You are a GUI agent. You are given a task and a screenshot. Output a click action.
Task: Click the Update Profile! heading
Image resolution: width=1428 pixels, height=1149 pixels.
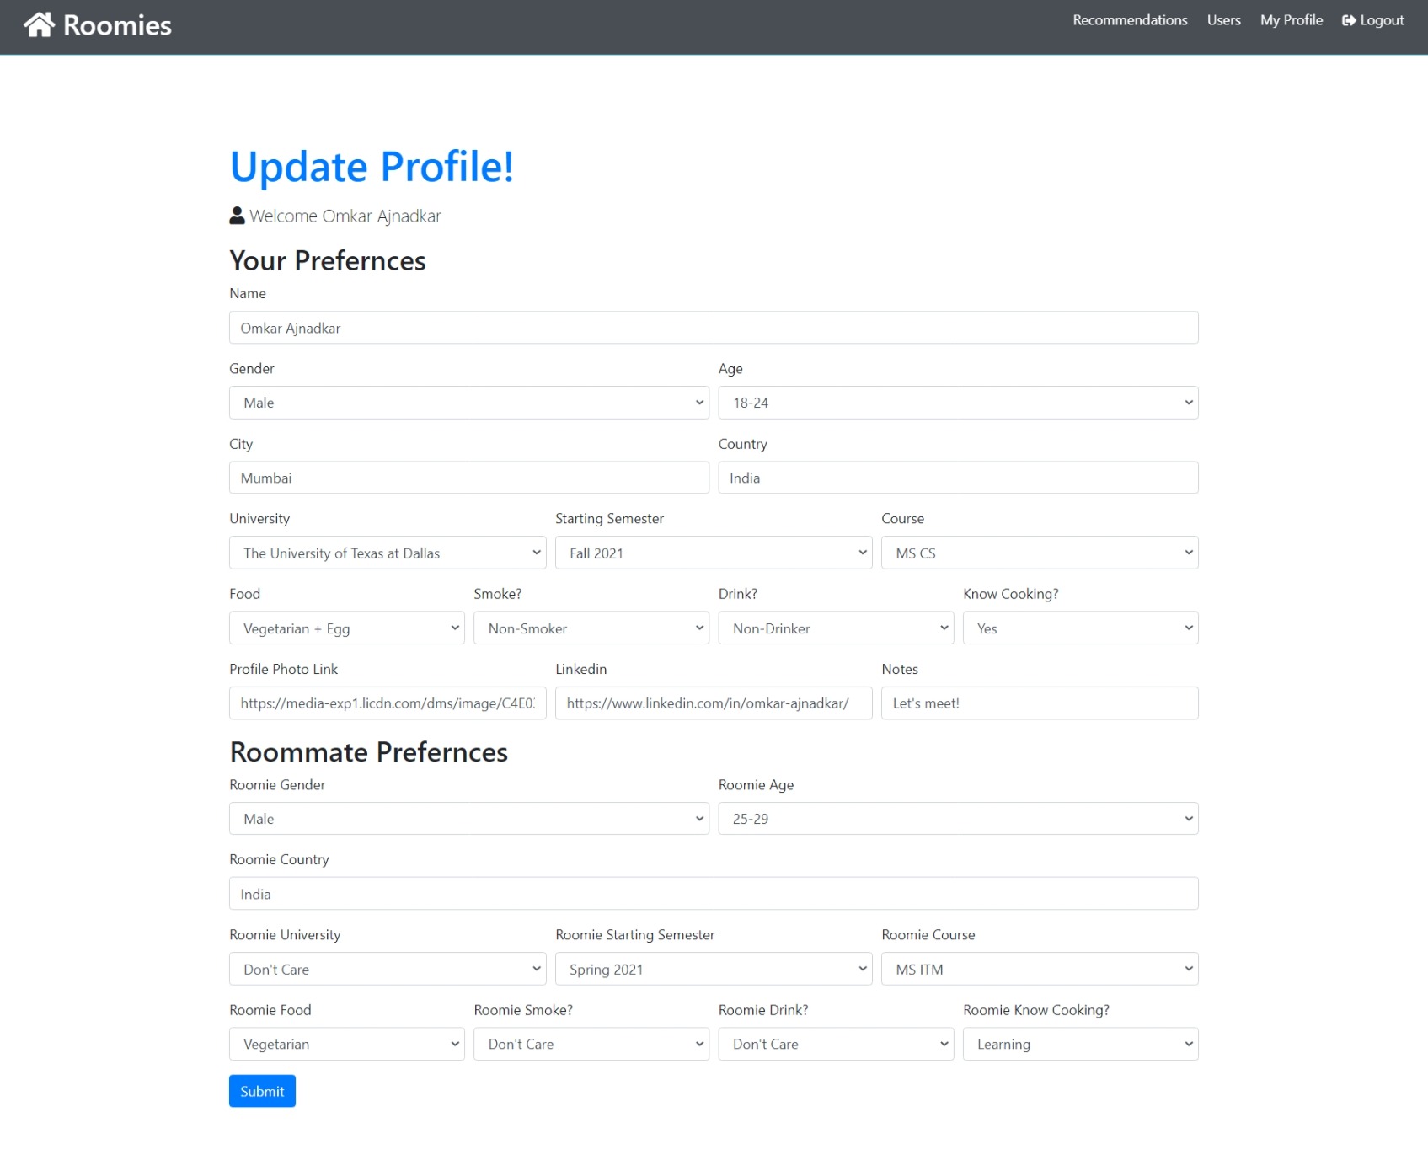(x=372, y=166)
